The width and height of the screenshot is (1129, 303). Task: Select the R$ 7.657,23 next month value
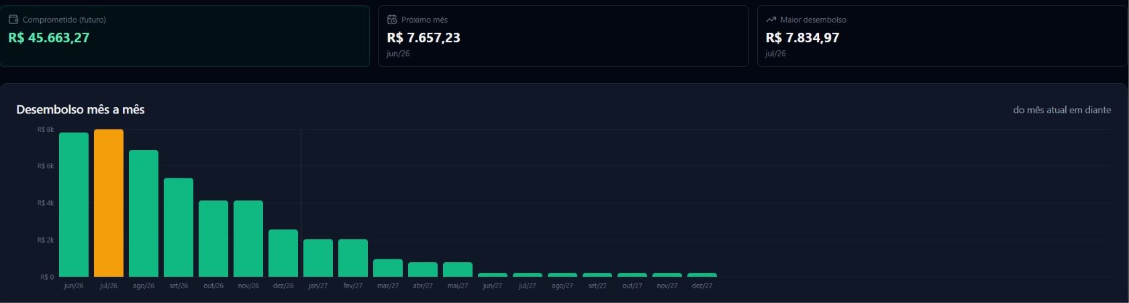(424, 38)
